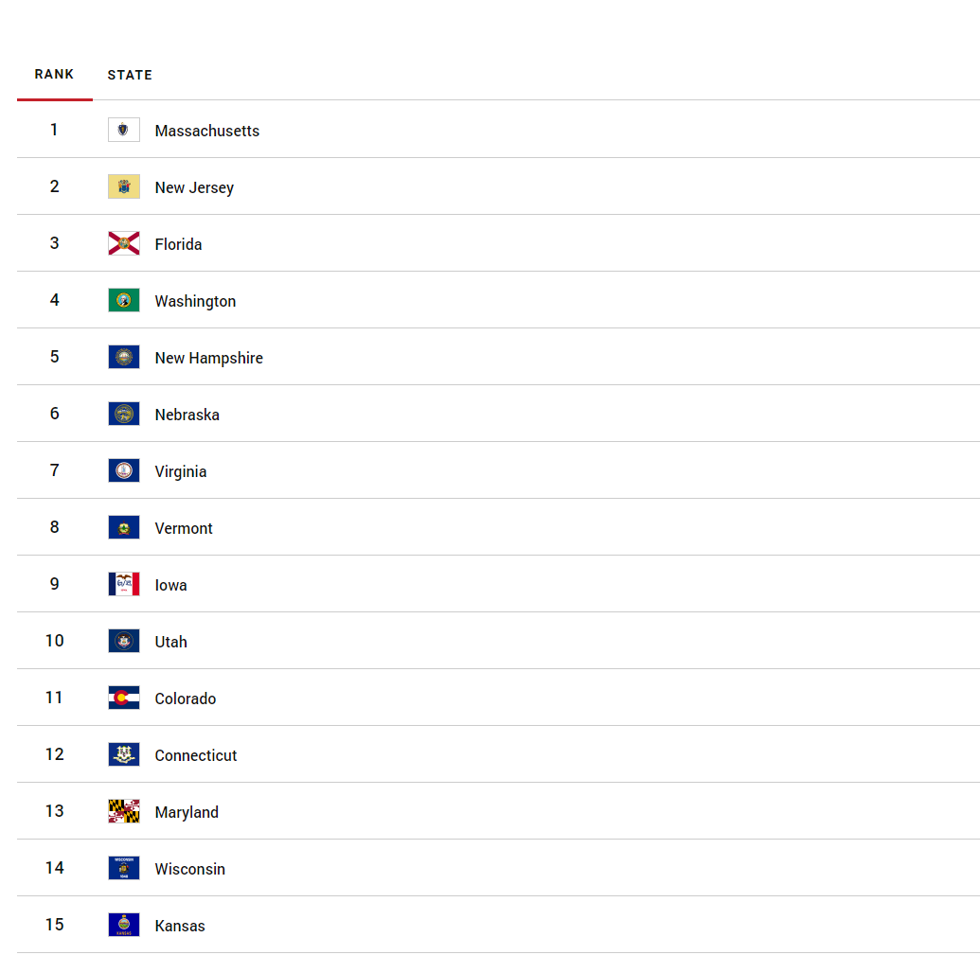Click the Connecticut flag icon

click(x=124, y=754)
